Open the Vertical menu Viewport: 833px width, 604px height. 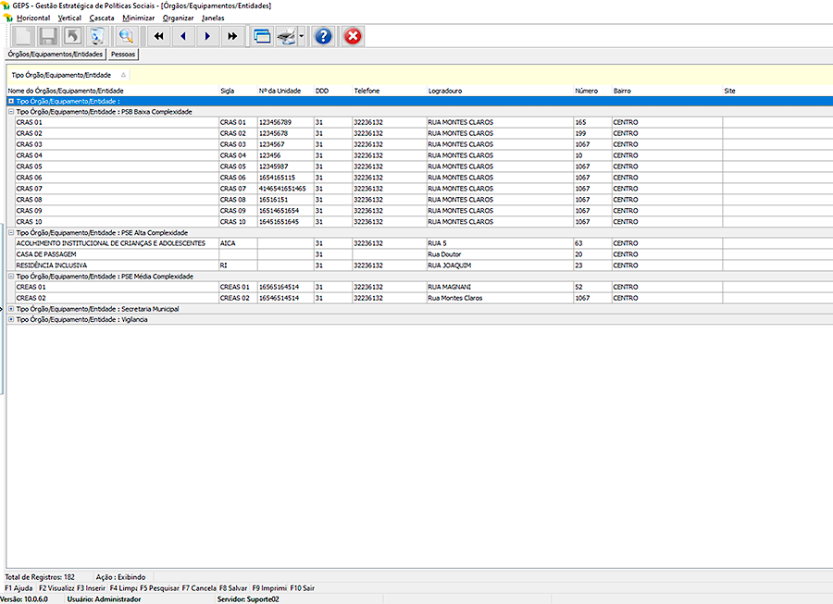69,18
